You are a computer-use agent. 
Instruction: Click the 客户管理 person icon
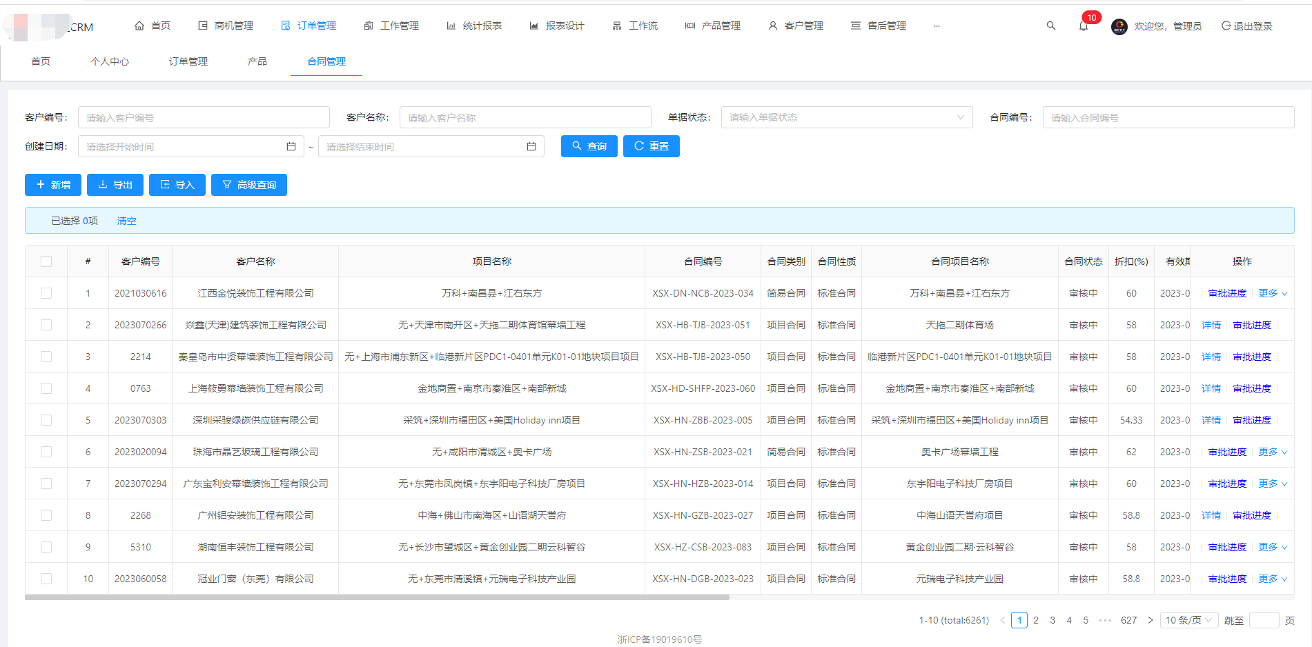point(773,26)
